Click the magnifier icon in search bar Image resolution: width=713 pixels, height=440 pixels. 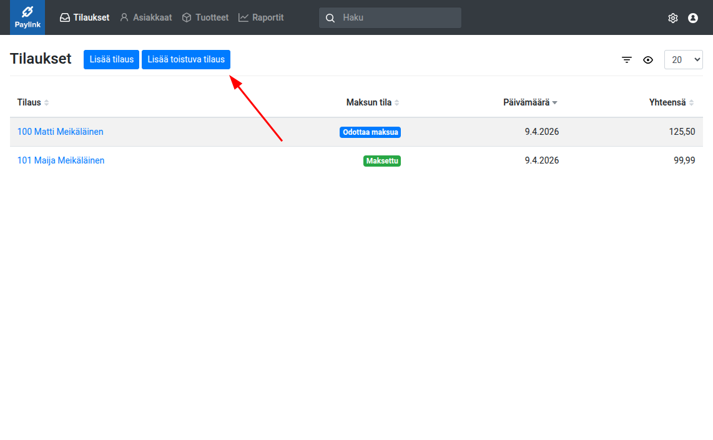coord(330,18)
